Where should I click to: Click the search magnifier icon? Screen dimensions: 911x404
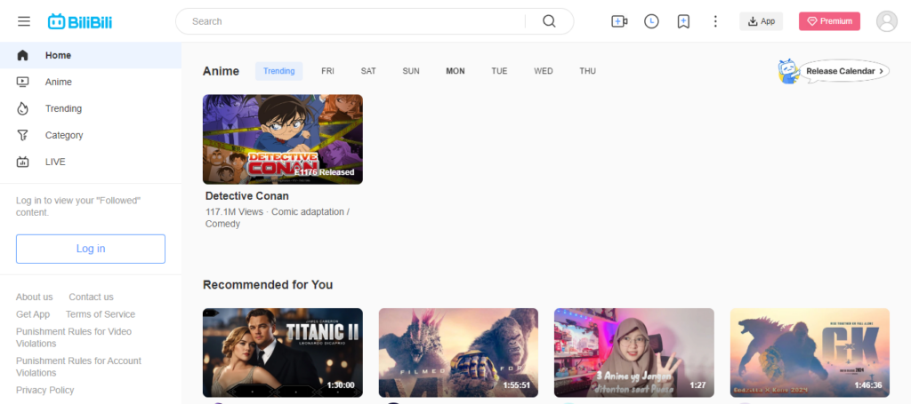click(549, 21)
